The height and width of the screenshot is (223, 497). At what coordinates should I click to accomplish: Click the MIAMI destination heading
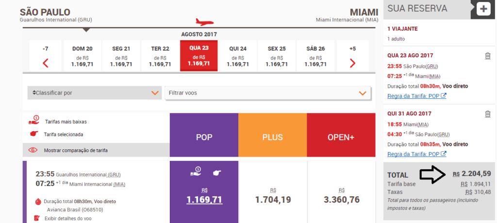point(364,12)
